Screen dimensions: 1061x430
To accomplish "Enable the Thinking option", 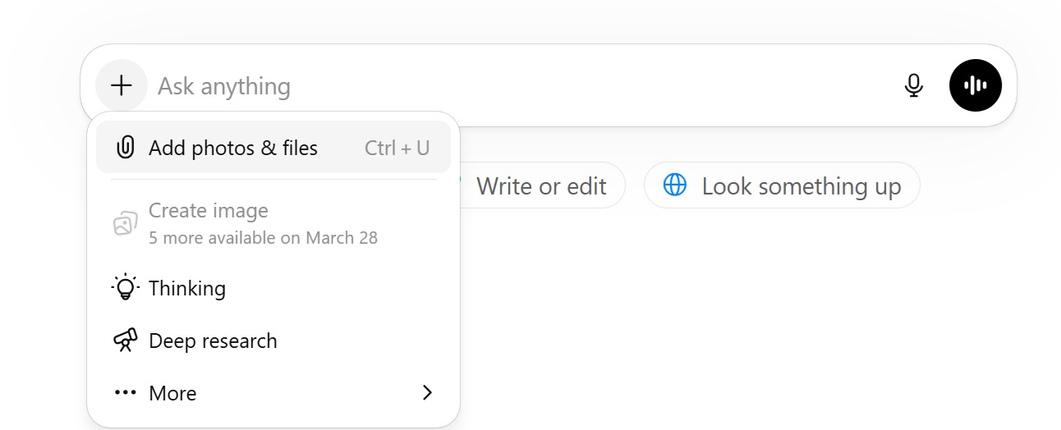I will pos(187,289).
